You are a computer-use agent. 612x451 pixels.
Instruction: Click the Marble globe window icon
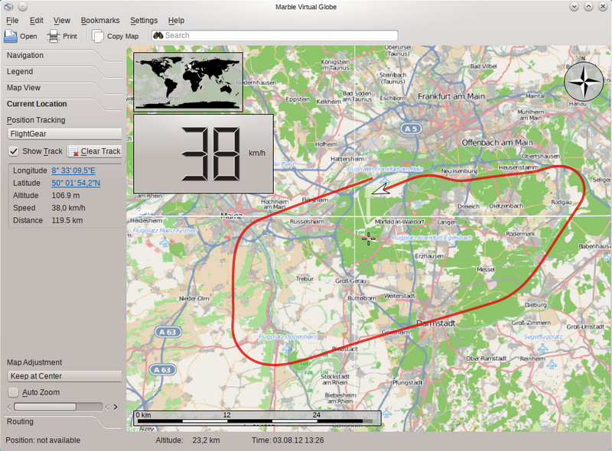click(x=8, y=7)
